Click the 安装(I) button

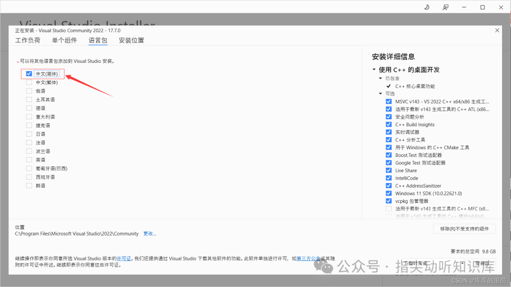tap(482, 263)
